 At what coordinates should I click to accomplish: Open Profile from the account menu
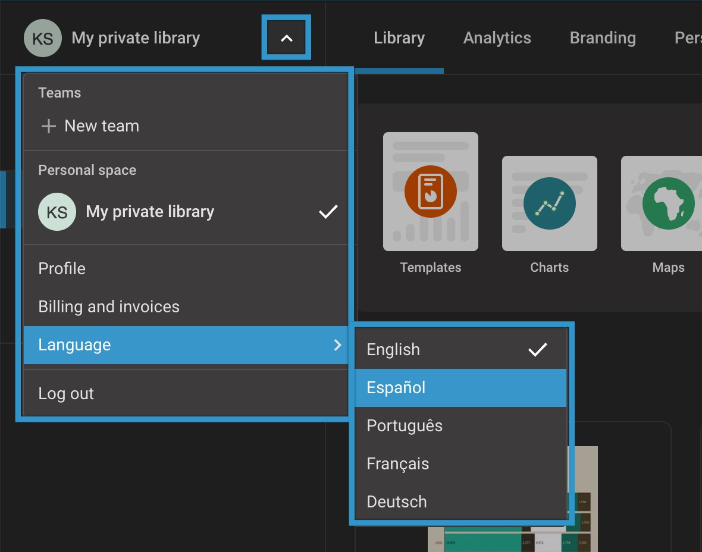point(62,269)
